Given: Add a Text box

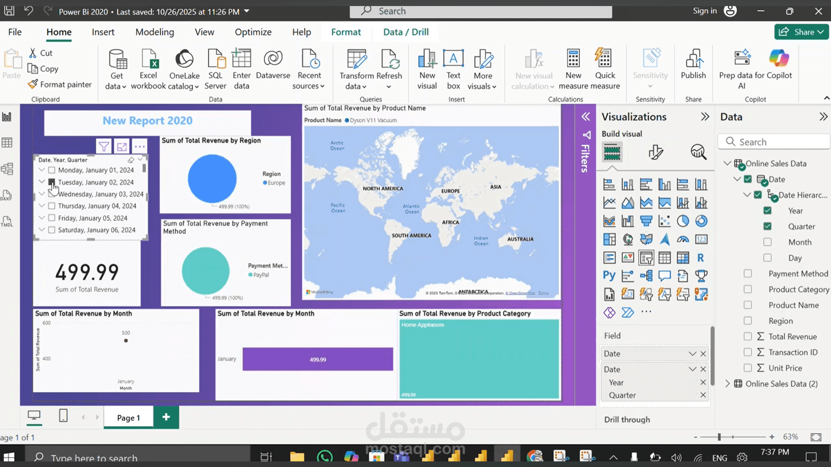Looking at the screenshot, I should pos(454,69).
